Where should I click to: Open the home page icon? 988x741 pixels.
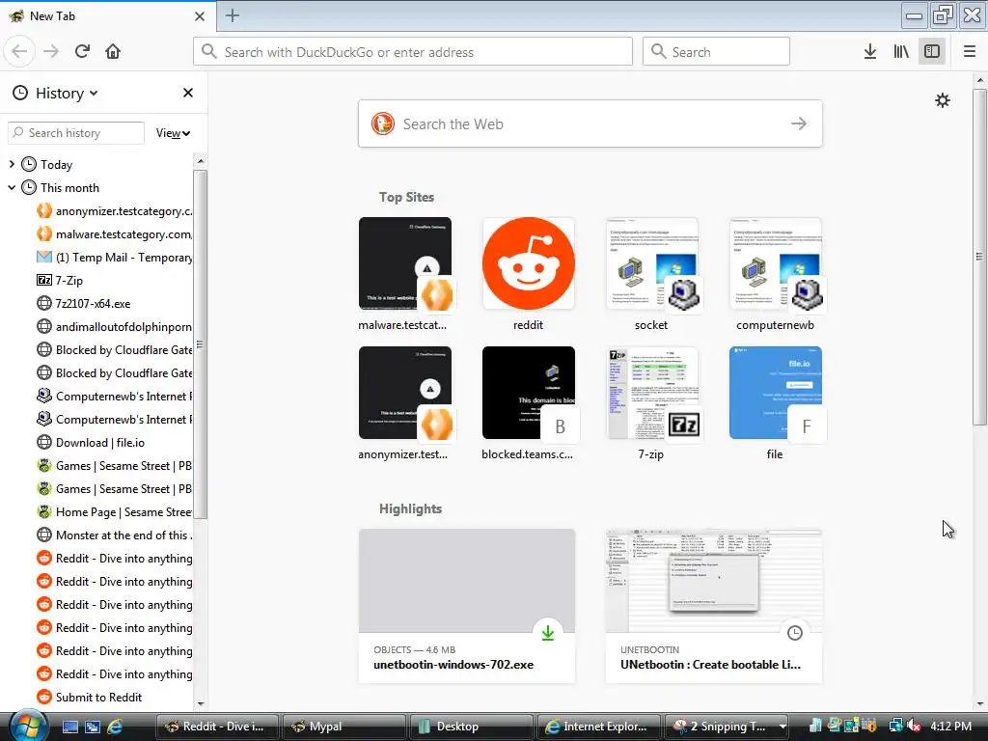tap(113, 52)
